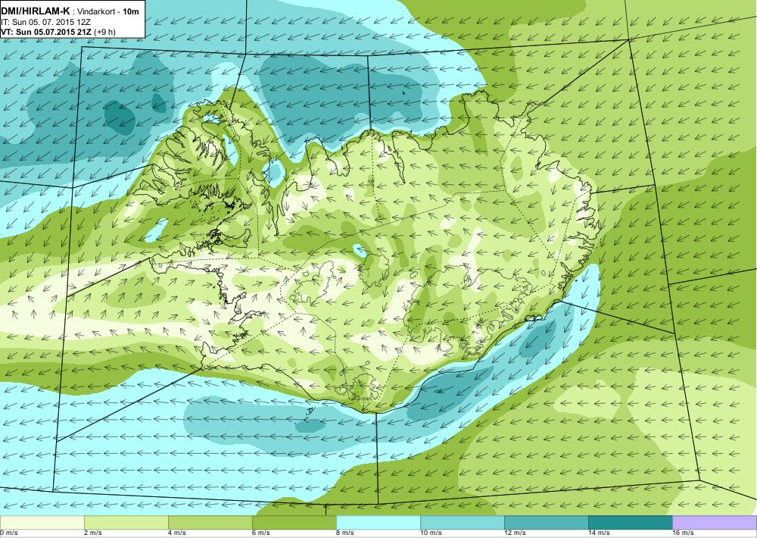Click the "DMI/HIRLAM-K" model title text
This screenshot has height=538, width=757.
(36, 11)
